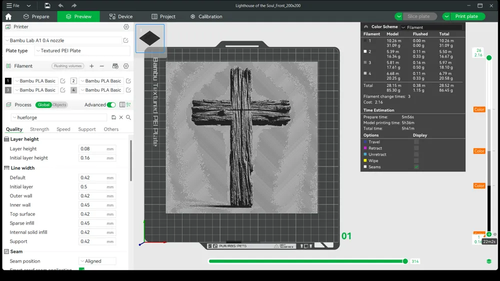Open Filament settings gear icon
The width and height of the screenshot is (500, 281).
126,66
